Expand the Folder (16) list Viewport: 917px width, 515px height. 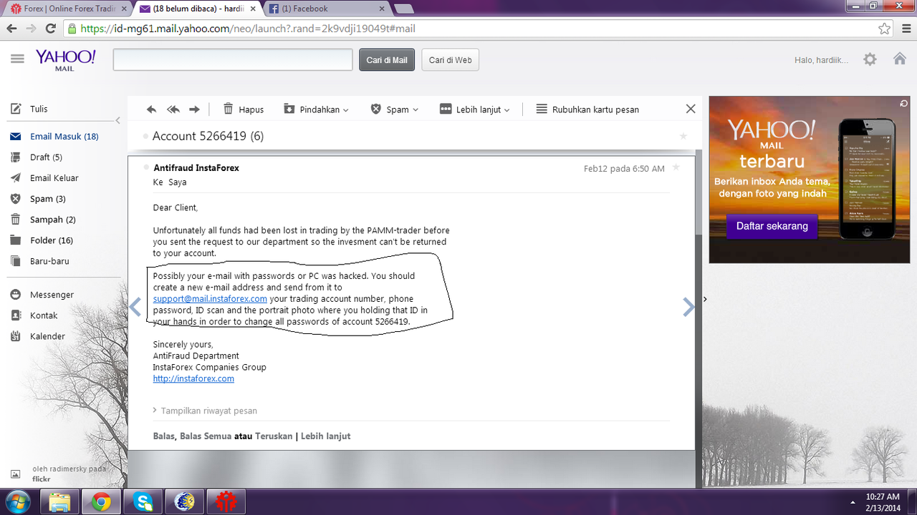[42, 240]
